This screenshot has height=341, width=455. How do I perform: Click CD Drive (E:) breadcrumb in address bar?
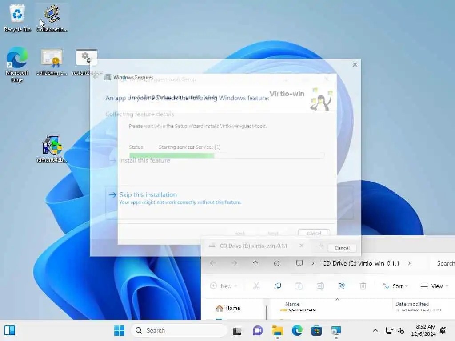[361, 263]
